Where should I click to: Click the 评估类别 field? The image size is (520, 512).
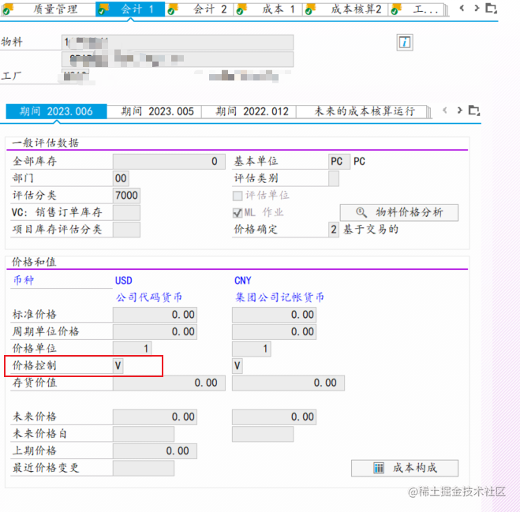(x=334, y=178)
